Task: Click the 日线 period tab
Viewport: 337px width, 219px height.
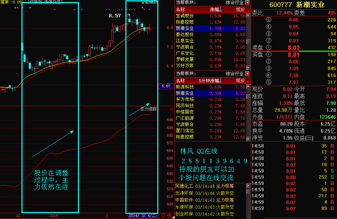Action: click(x=167, y=216)
